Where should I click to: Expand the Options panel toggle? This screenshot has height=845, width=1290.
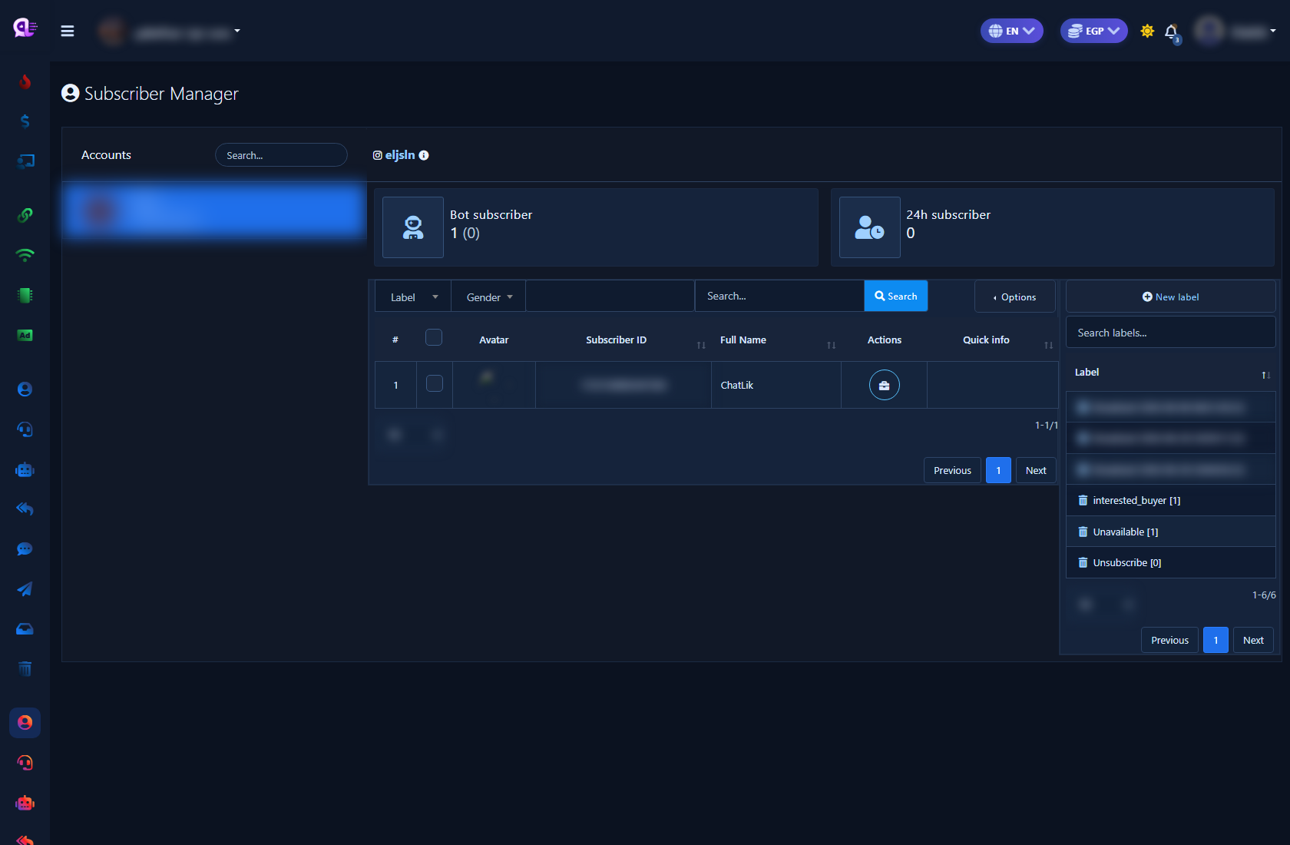(x=1015, y=297)
